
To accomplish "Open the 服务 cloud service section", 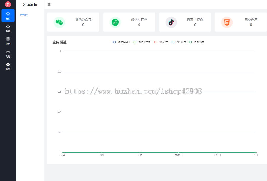I will point(8,66).
